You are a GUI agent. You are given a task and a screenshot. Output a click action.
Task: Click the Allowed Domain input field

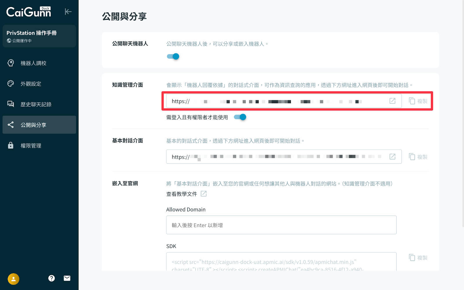281,225
